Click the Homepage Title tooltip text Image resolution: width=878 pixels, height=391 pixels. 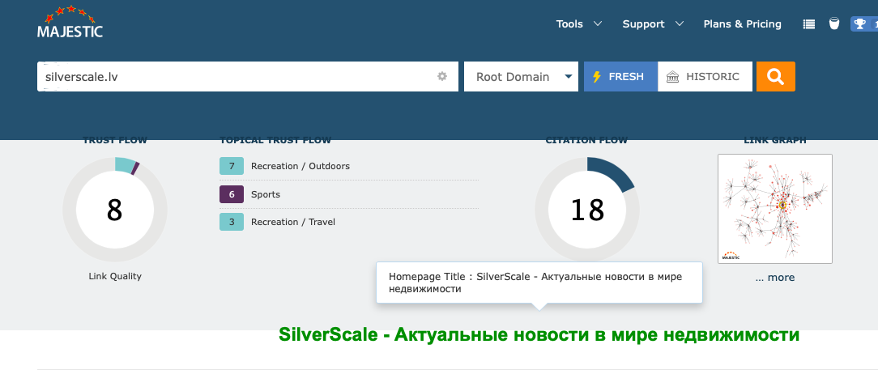[x=535, y=283]
